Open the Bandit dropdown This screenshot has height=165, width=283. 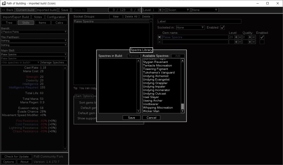(x=34, y=32)
